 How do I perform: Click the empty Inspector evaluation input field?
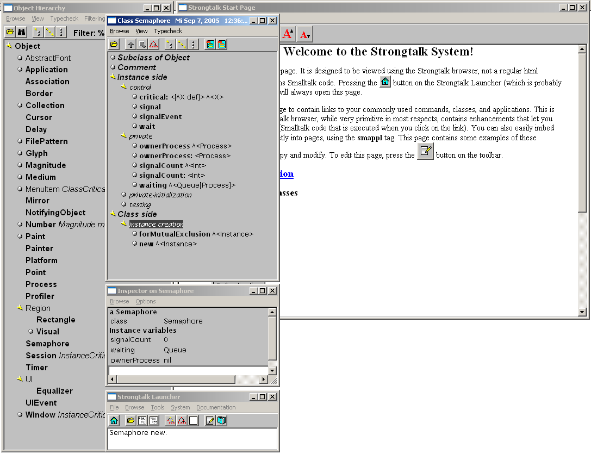coord(188,370)
